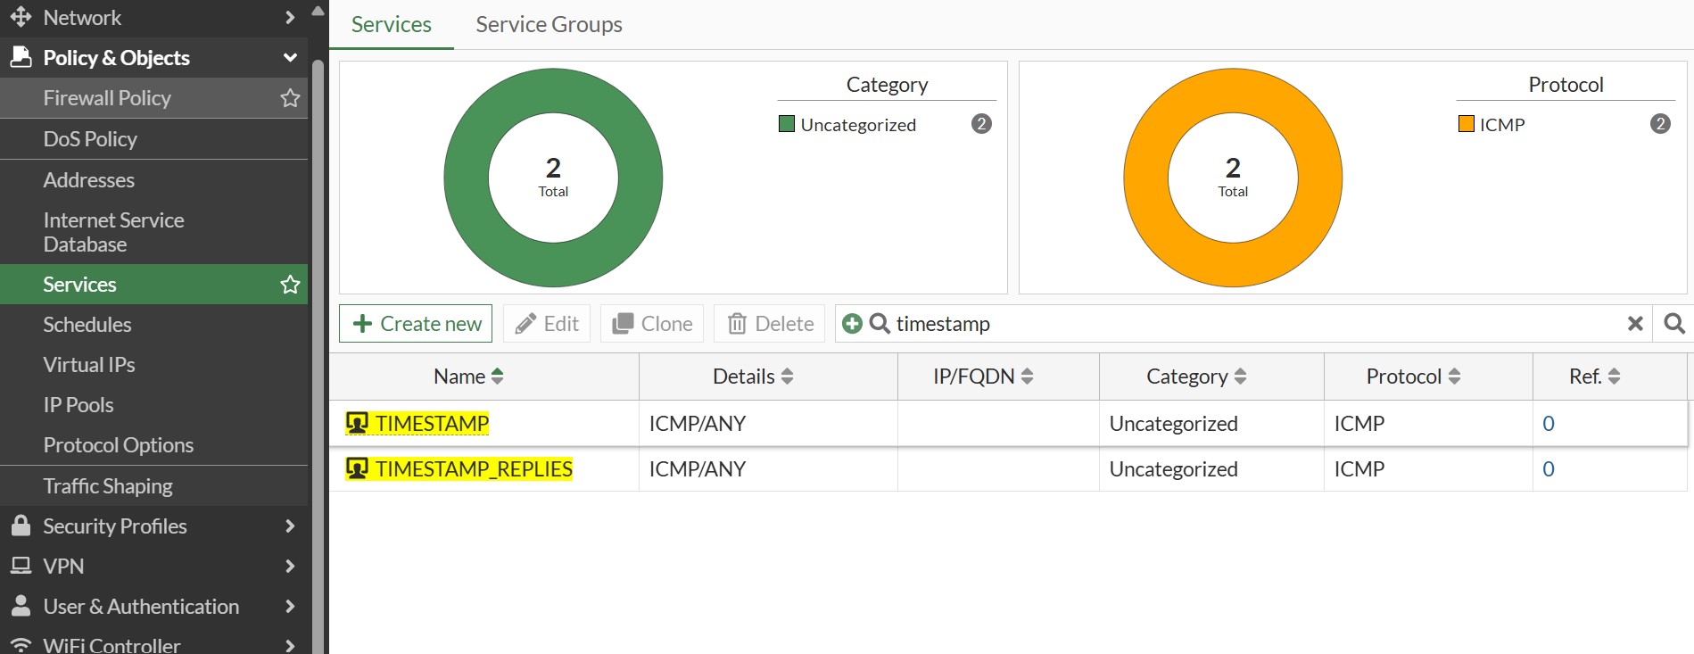Image resolution: width=1694 pixels, height=654 pixels.
Task: Click the User & Authentication person icon
Action: (21, 606)
